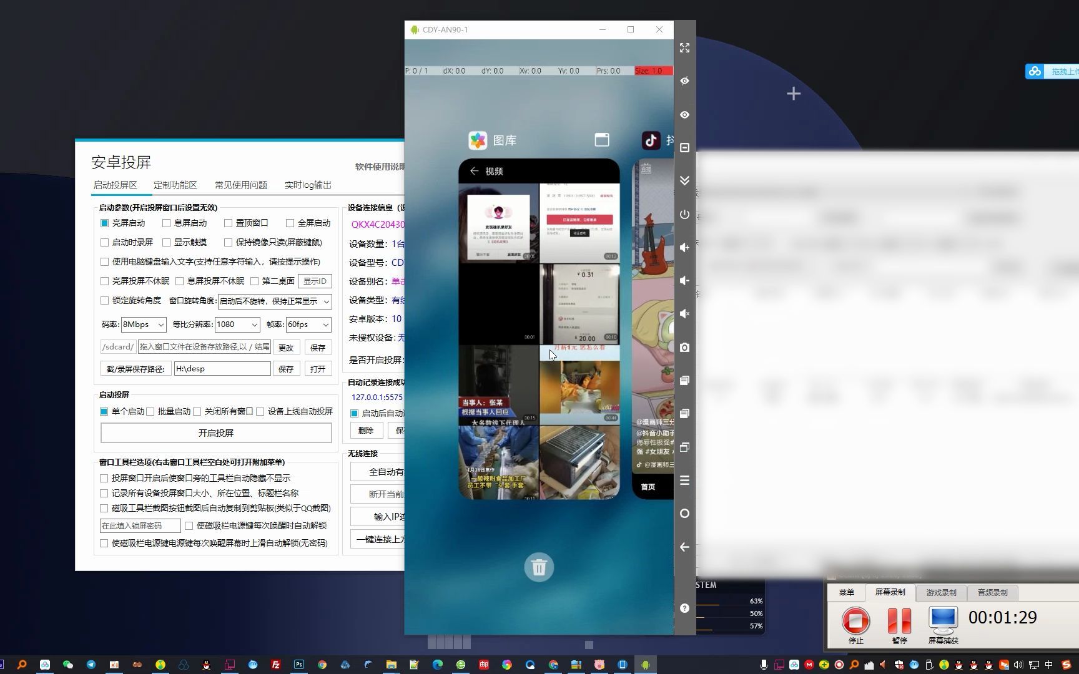Click the 删除 button

pos(366,431)
